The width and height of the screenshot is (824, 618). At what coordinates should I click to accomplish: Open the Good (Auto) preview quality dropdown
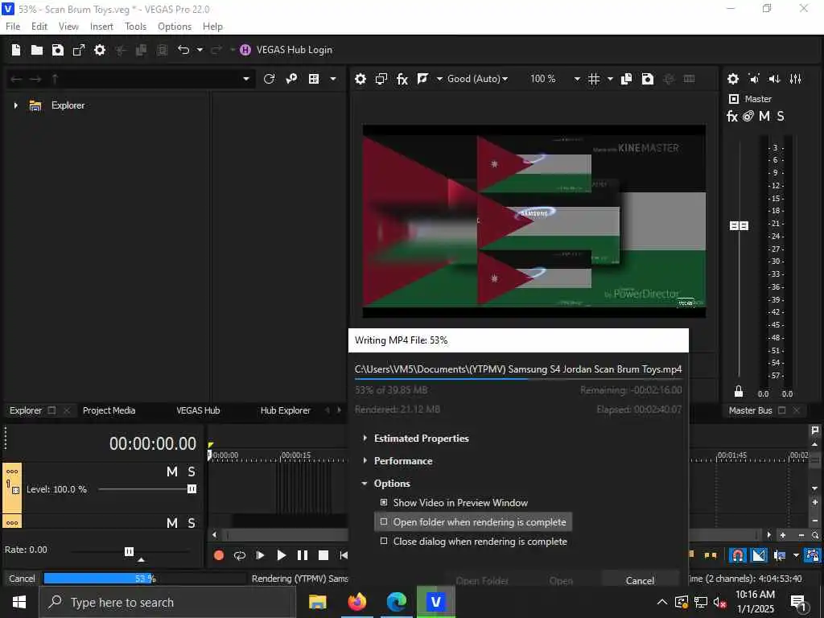pyautogui.click(x=478, y=79)
